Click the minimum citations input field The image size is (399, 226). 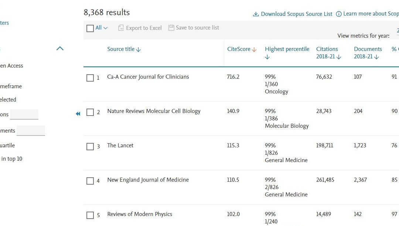(x=24, y=114)
